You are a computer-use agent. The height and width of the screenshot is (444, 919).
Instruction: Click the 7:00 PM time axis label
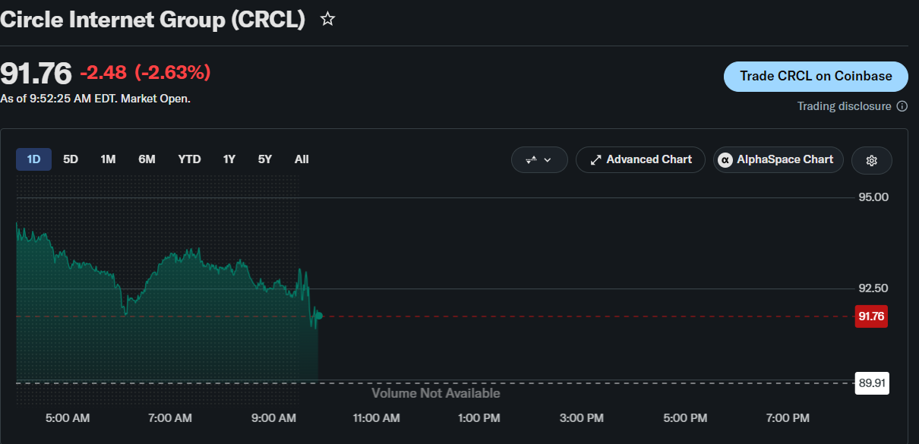788,418
